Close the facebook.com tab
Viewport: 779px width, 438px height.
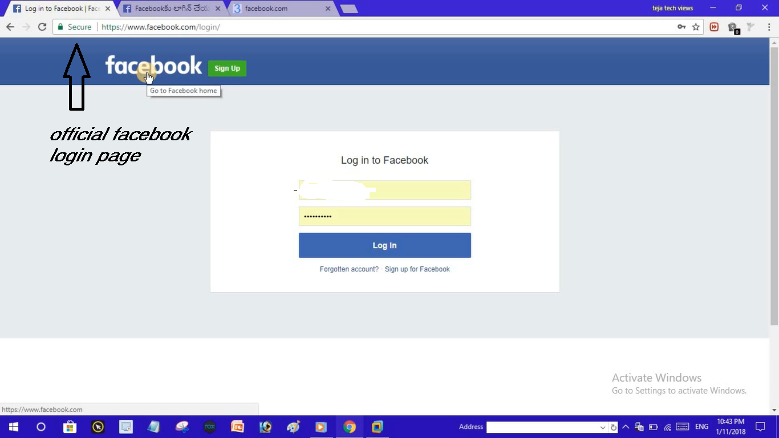328,9
